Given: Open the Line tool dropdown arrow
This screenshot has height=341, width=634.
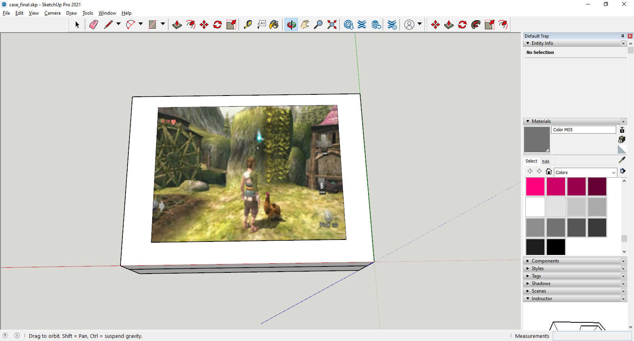Looking at the screenshot, I should point(118,24).
